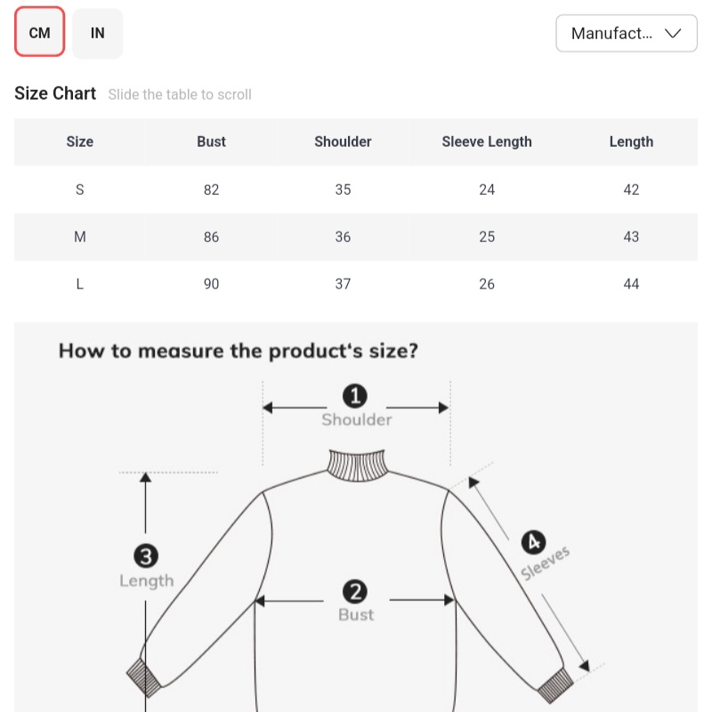Click the Shoulder column header
Image resolution: width=712 pixels, height=712 pixels.
pos(343,142)
